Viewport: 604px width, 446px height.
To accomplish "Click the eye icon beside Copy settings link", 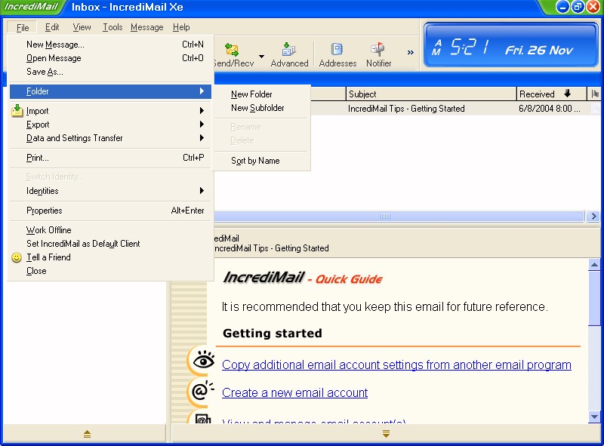I will point(200,361).
